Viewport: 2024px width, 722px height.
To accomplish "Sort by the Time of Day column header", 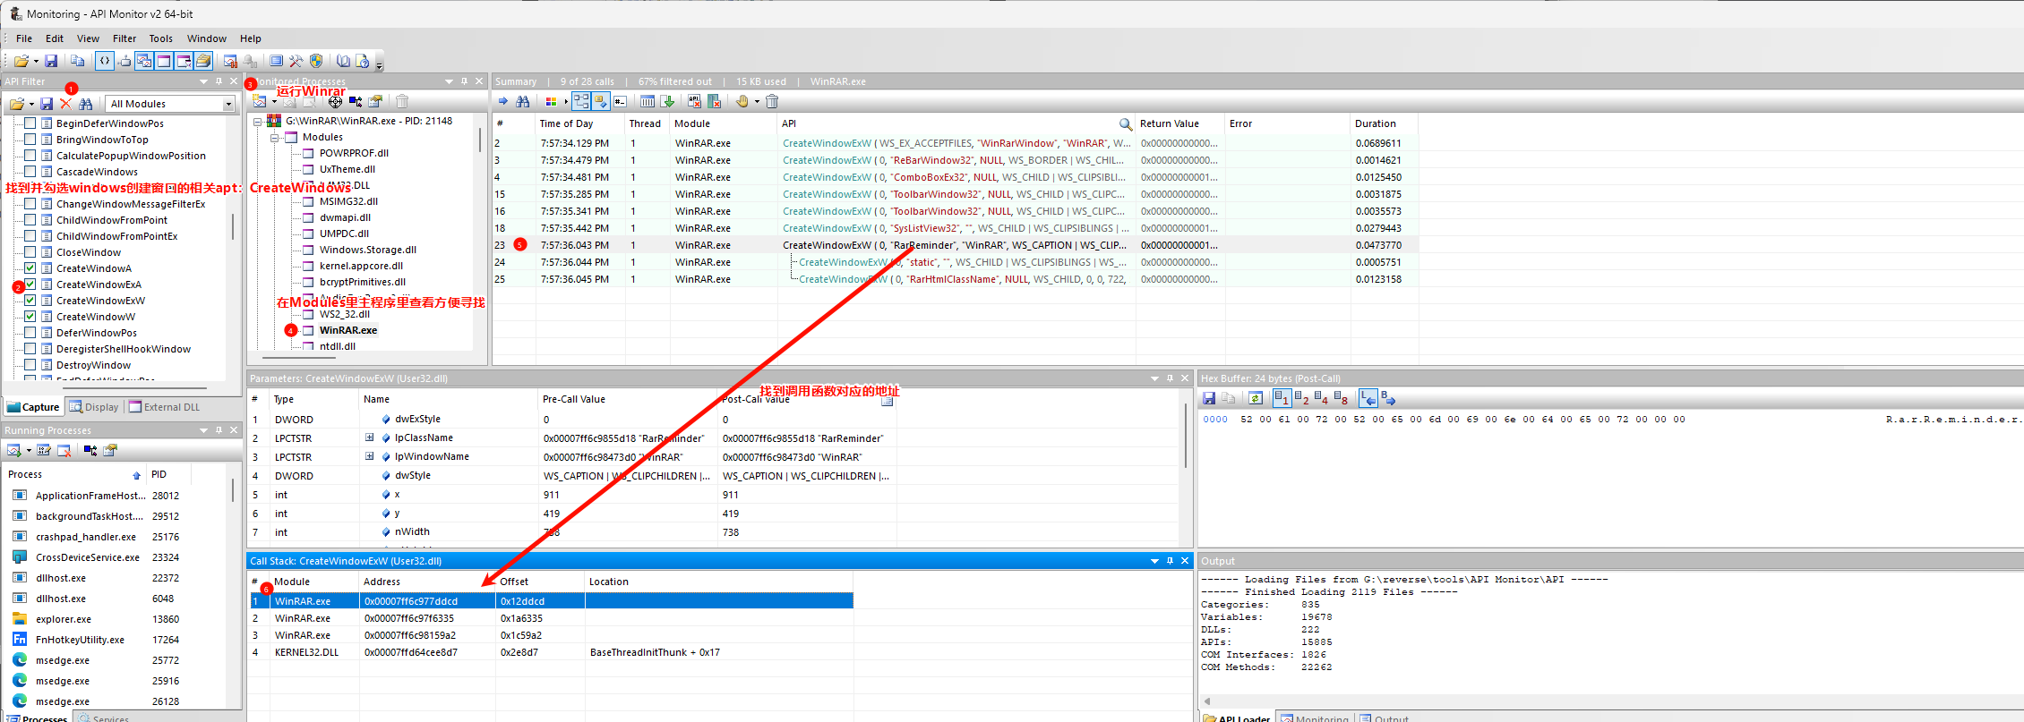I will tap(579, 124).
